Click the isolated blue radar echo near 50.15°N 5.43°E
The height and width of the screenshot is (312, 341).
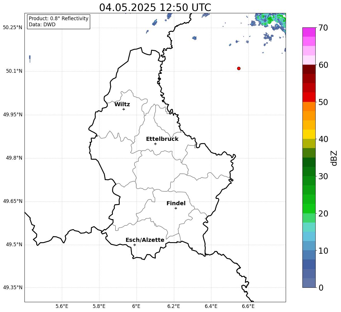click(x=30, y=59)
